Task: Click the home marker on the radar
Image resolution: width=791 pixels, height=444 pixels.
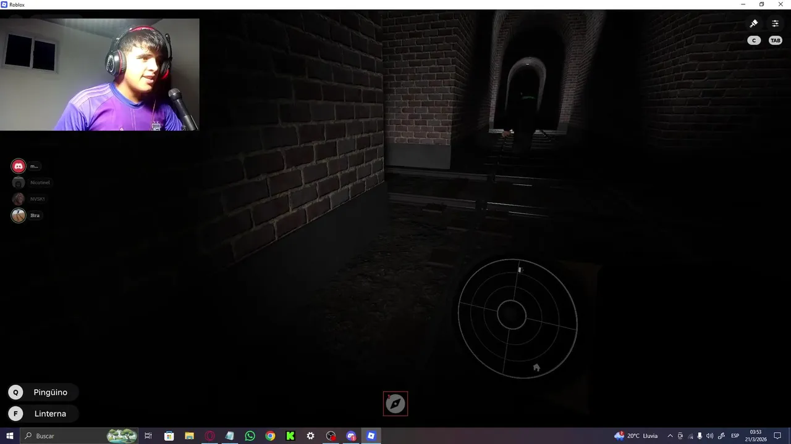Action: [x=536, y=368]
